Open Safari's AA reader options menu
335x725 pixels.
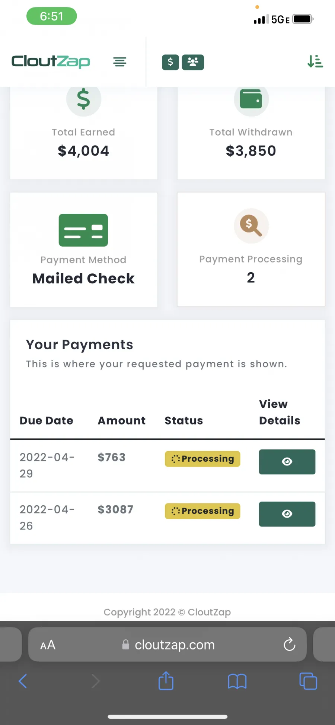[x=48, y=645]
